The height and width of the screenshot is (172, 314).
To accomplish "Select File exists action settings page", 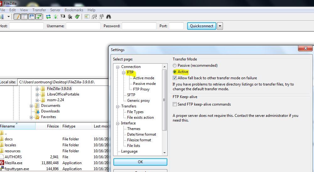I will [140, 117].
